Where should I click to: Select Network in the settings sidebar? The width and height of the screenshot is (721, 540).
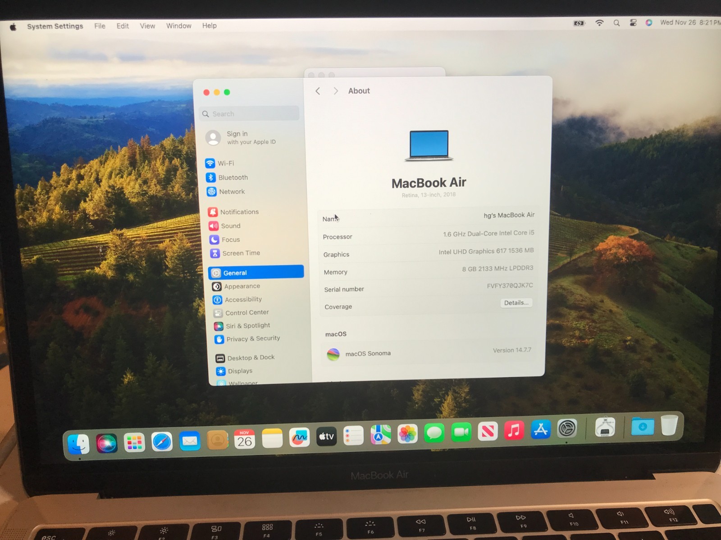pyautogui.click(x=232, y=191)
